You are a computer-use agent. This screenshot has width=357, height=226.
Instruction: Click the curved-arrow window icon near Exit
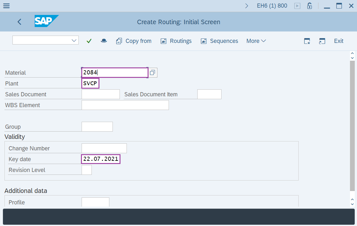322,41
